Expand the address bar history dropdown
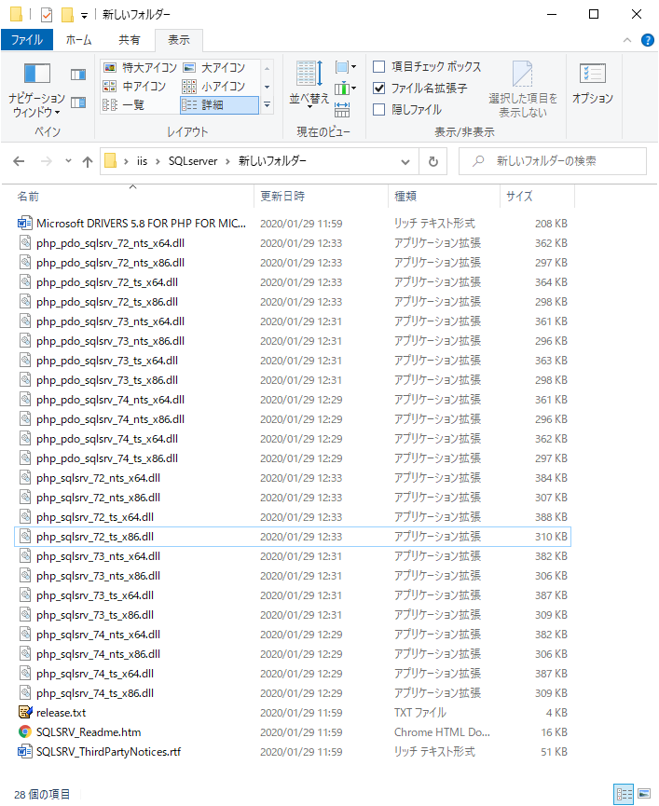 (405, 162)
